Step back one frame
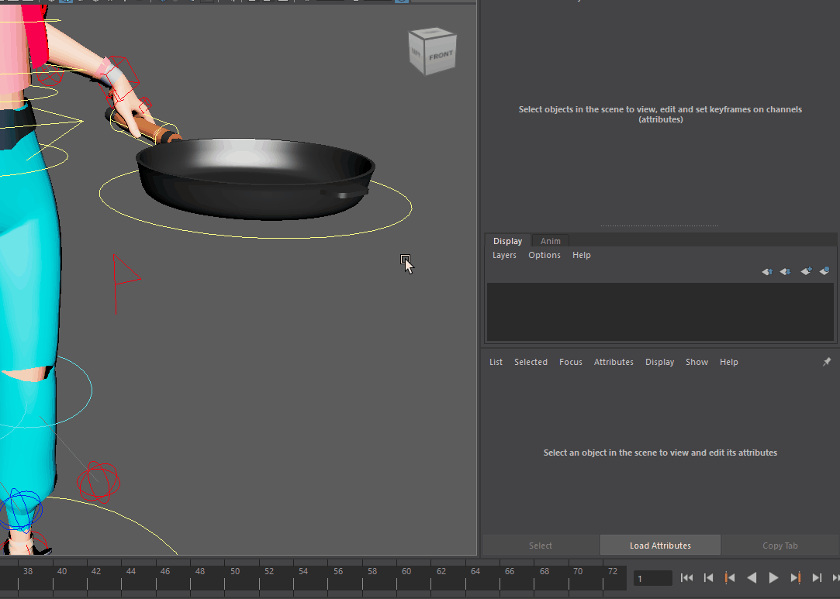840x599 pixels. tap(708, 577)
